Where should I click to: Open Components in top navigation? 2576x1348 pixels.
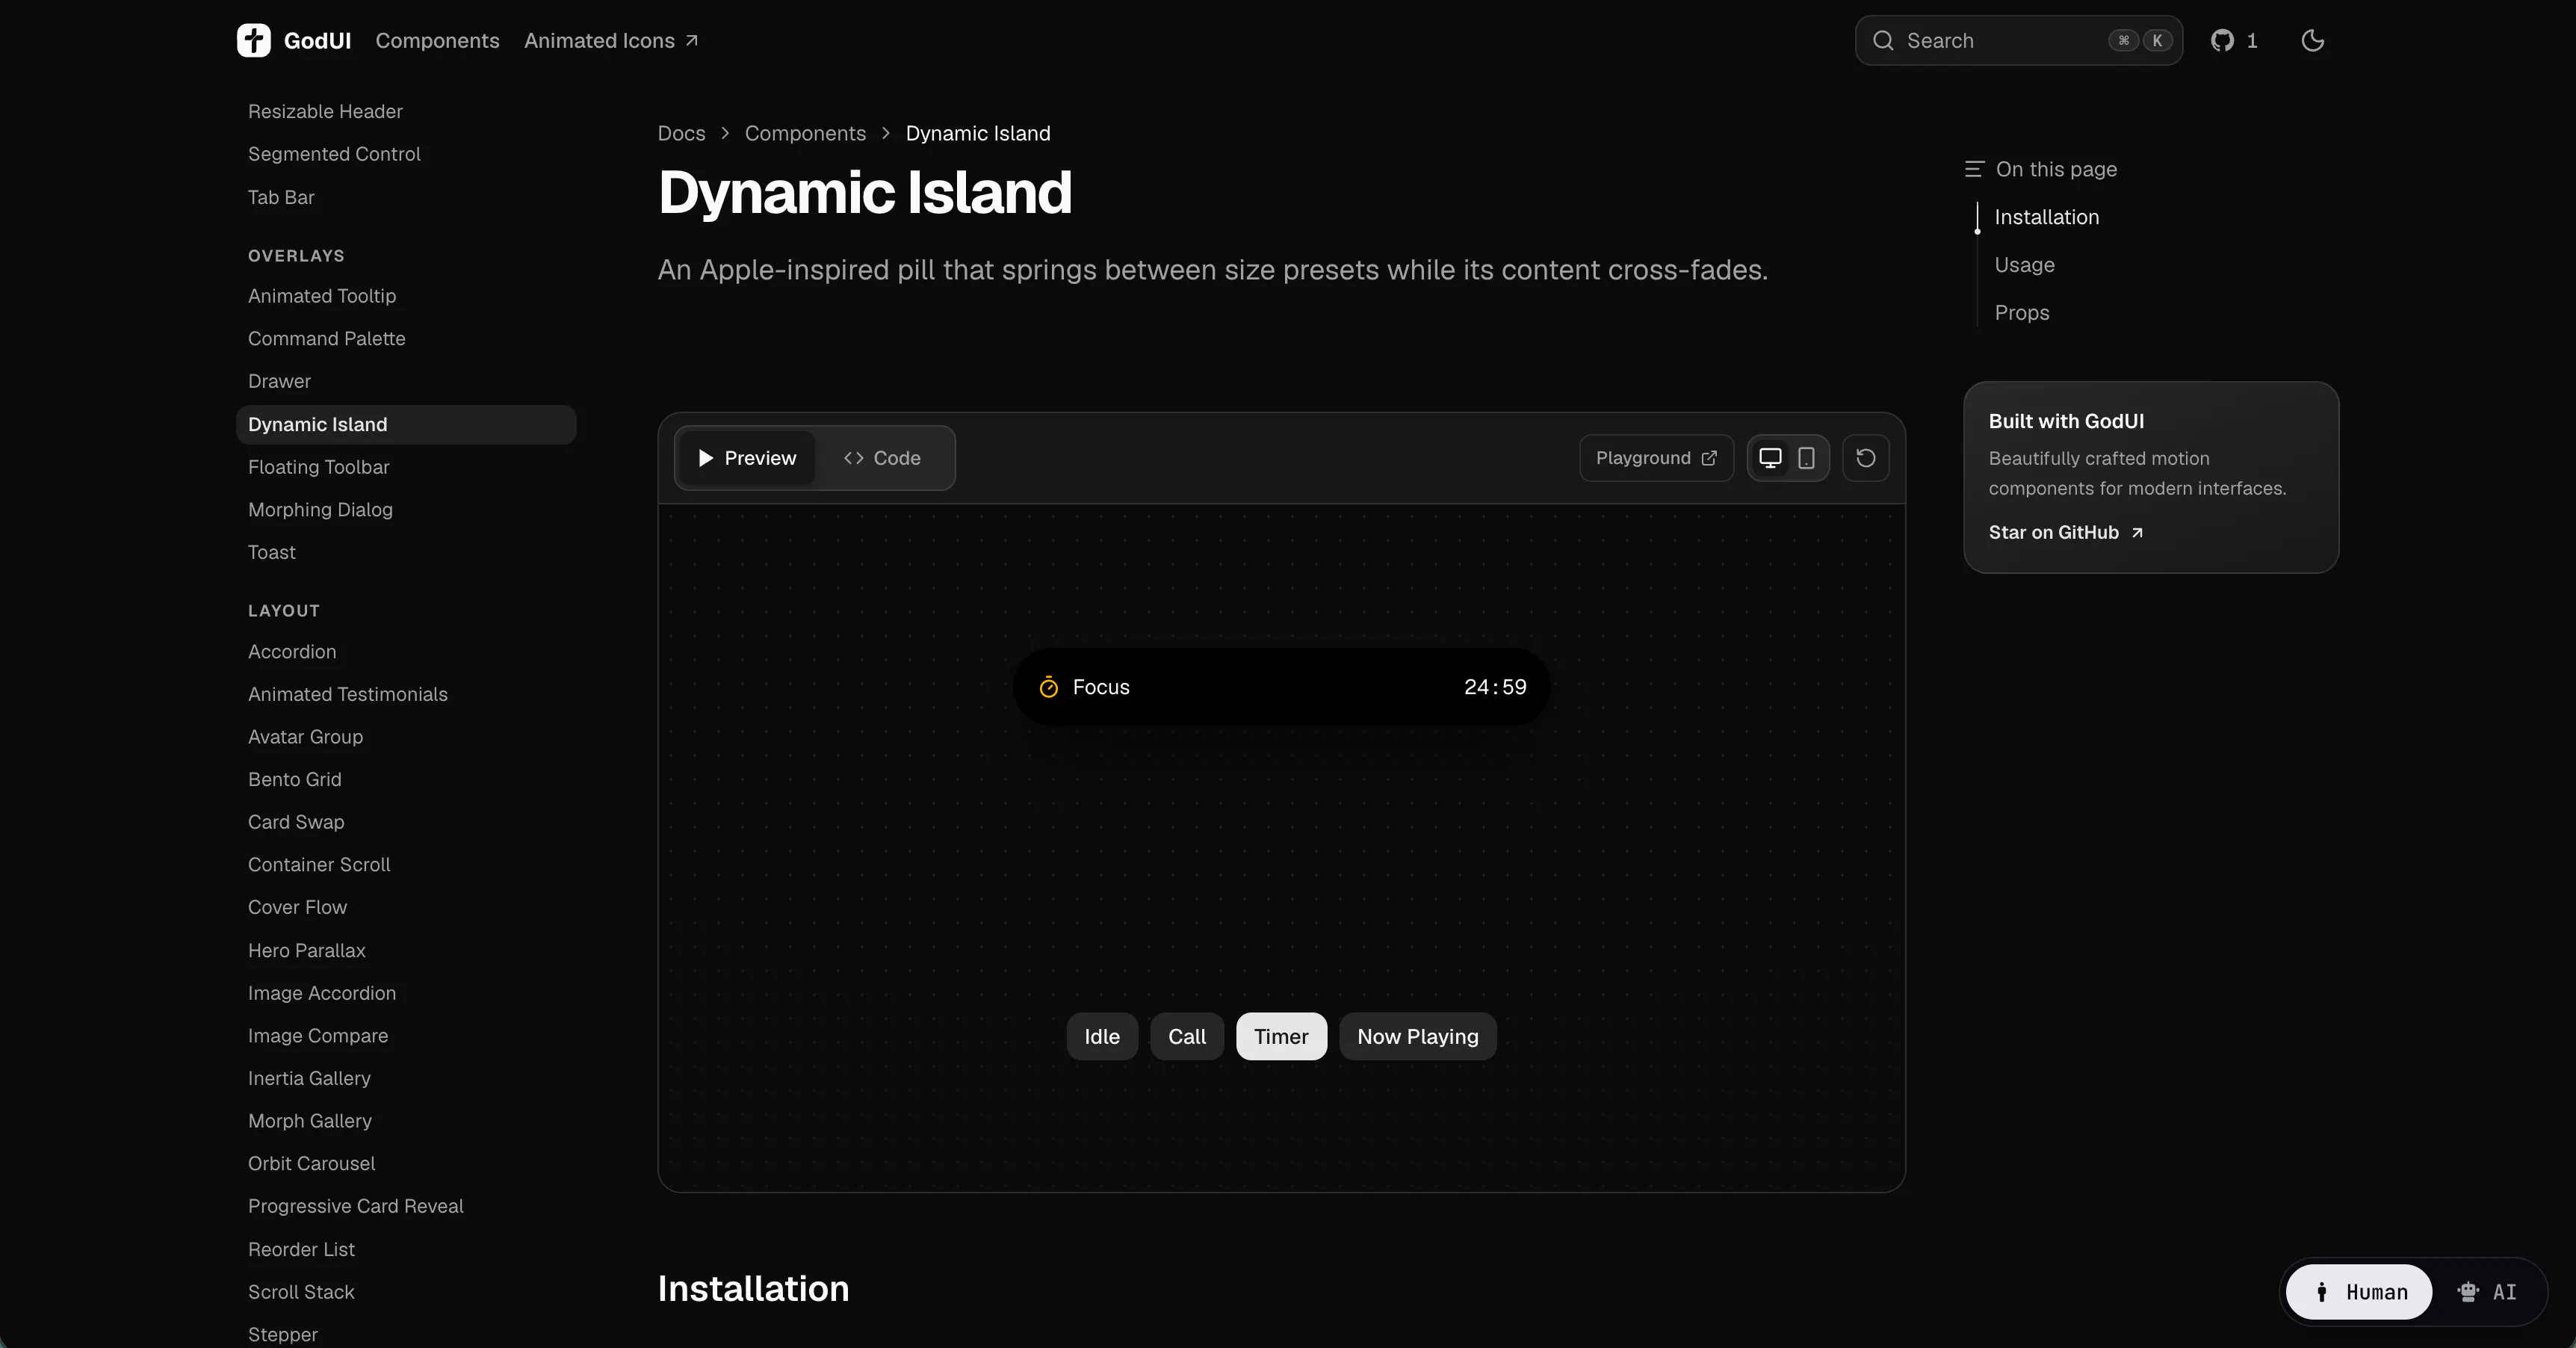(437, 41)
